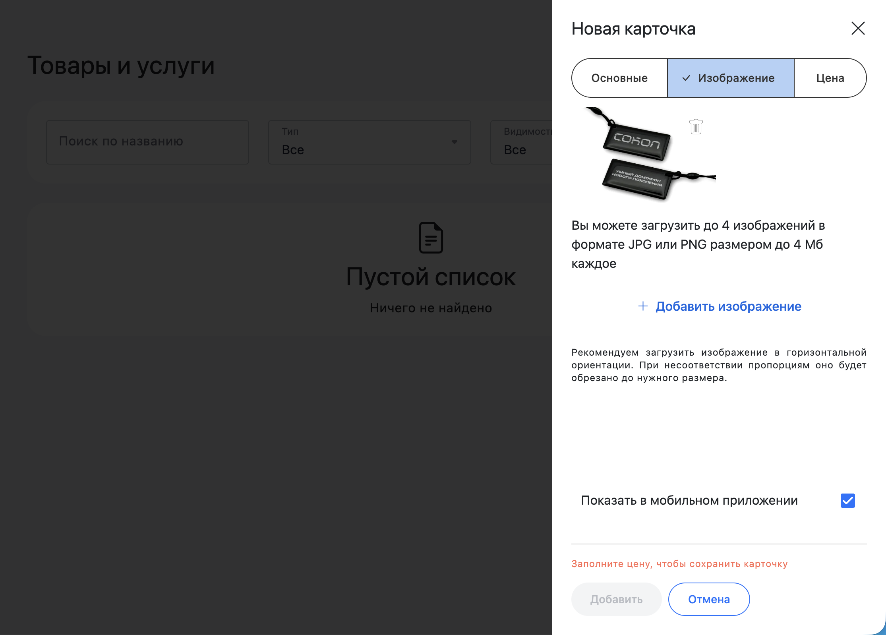Click the Пустой список message
Viewport: 886px width, 635px height.
click(431, 277)
